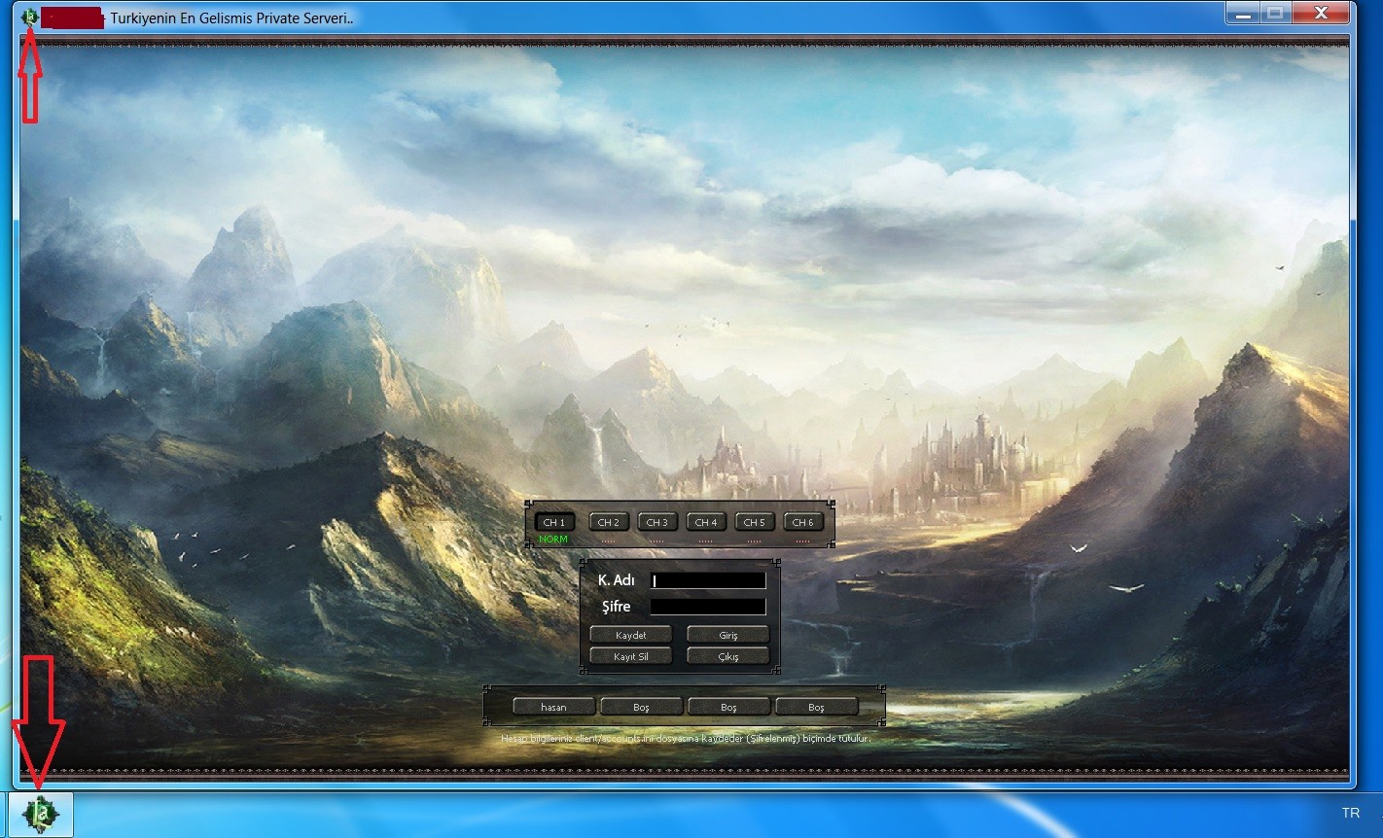Close the game window
The width and height of the screenshot is (1383, 838).
pyautogui.click(x=1320, y=13)
